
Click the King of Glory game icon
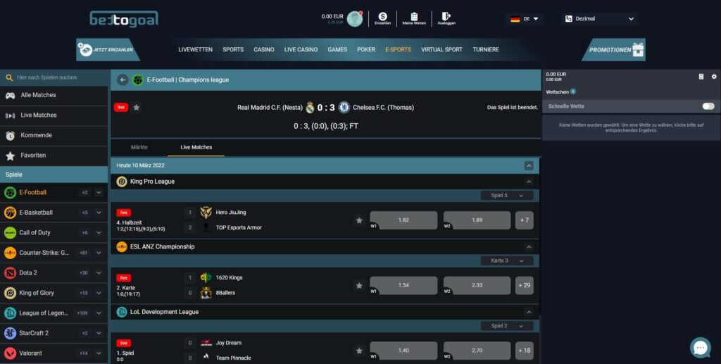tap(10, 293)
